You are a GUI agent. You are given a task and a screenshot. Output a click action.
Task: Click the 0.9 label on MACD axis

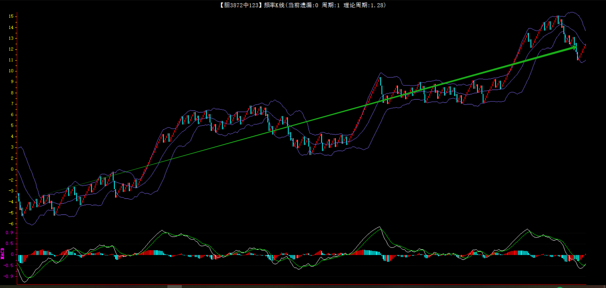[x=10, y=233]
